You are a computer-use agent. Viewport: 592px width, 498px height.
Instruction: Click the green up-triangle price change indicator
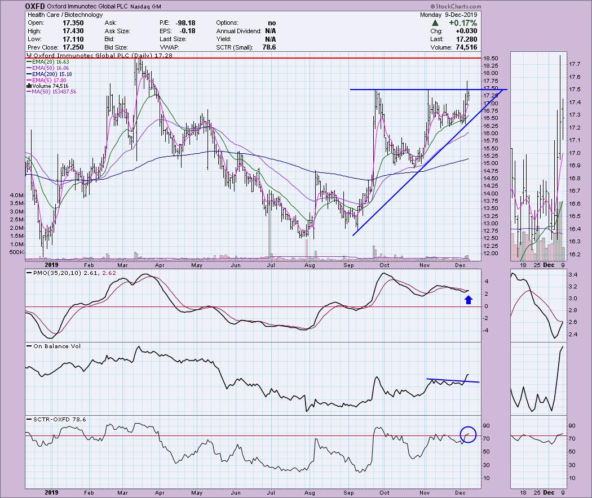pyautogui.click(x=435, y=23)
